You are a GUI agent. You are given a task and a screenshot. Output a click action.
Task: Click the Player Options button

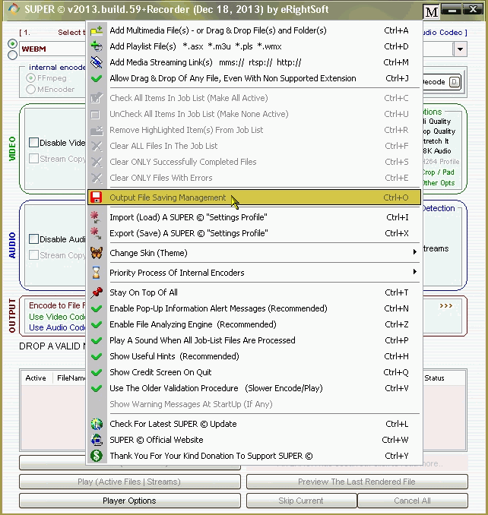click(129, 501)
